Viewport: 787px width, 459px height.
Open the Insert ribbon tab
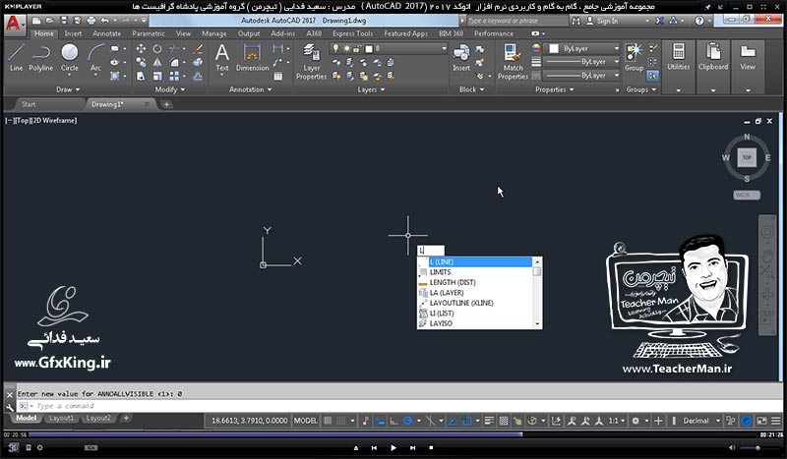73,33
